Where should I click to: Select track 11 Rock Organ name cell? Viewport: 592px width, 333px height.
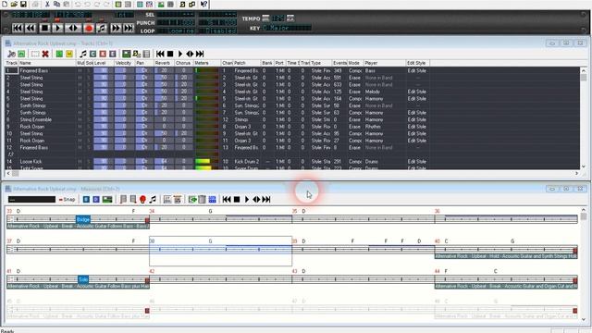47,141
